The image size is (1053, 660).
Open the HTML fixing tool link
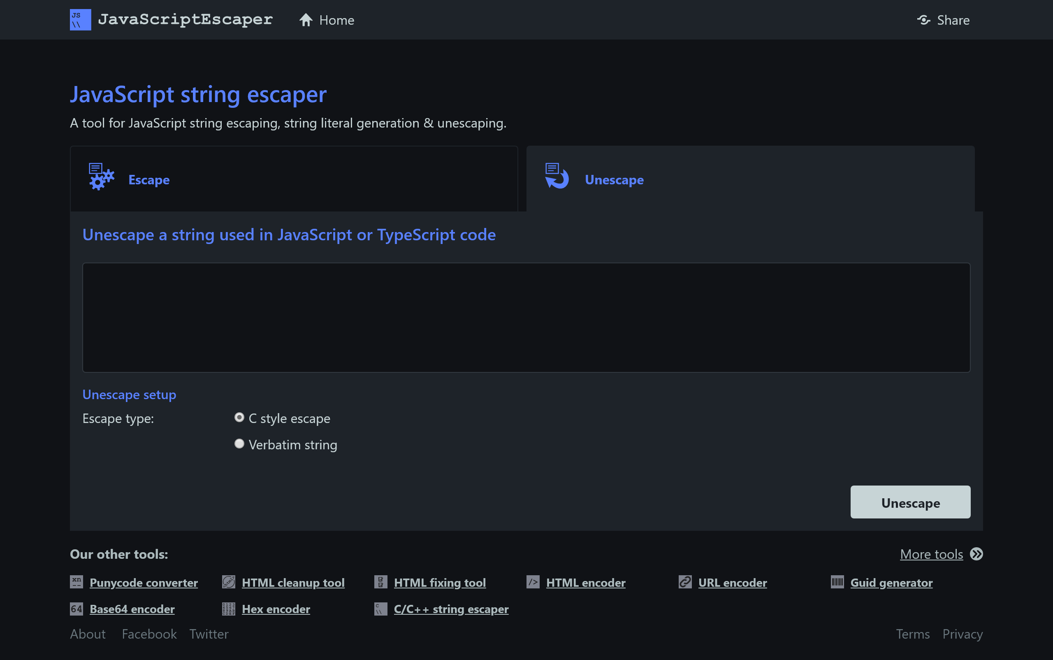(440, 583)
